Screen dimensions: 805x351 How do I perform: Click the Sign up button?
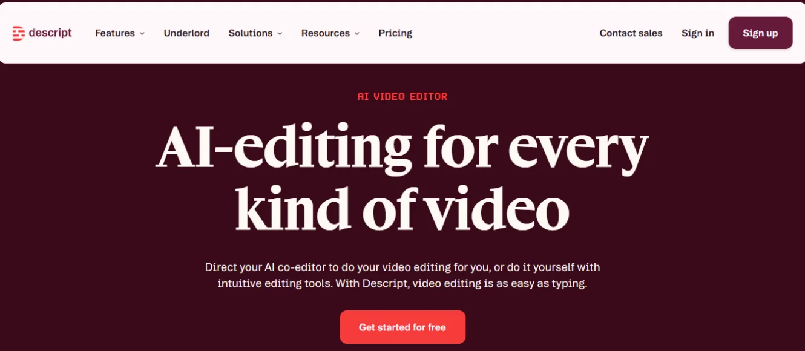tap(760, 33)
